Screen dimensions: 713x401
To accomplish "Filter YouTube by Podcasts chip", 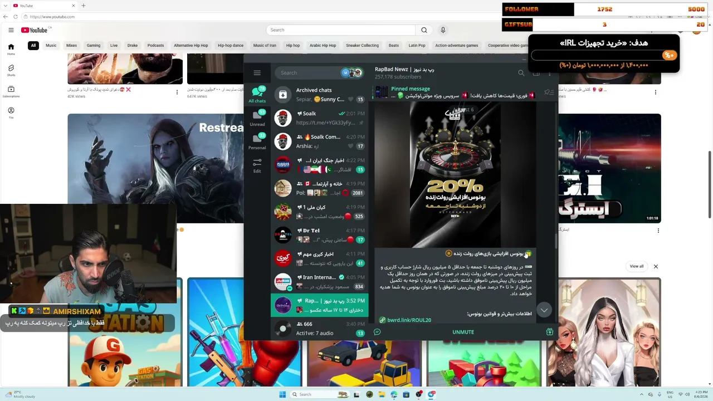I will [x=155, y=46].
